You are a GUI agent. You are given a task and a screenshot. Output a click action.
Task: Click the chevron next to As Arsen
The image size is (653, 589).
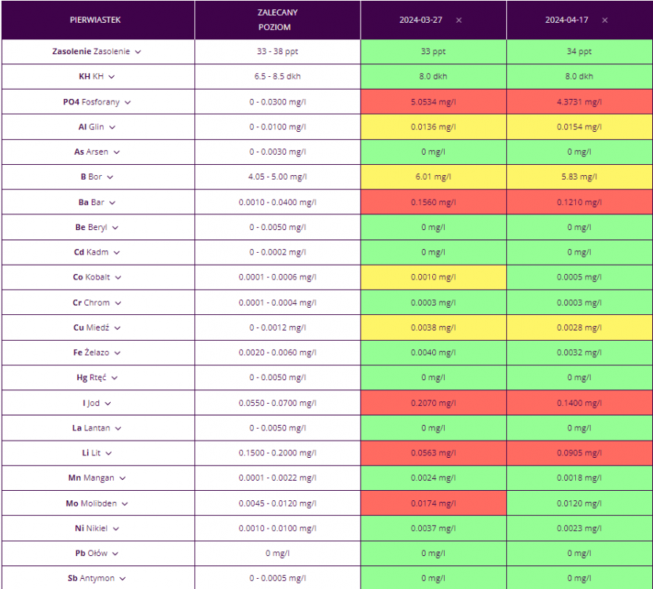(117, 152)
